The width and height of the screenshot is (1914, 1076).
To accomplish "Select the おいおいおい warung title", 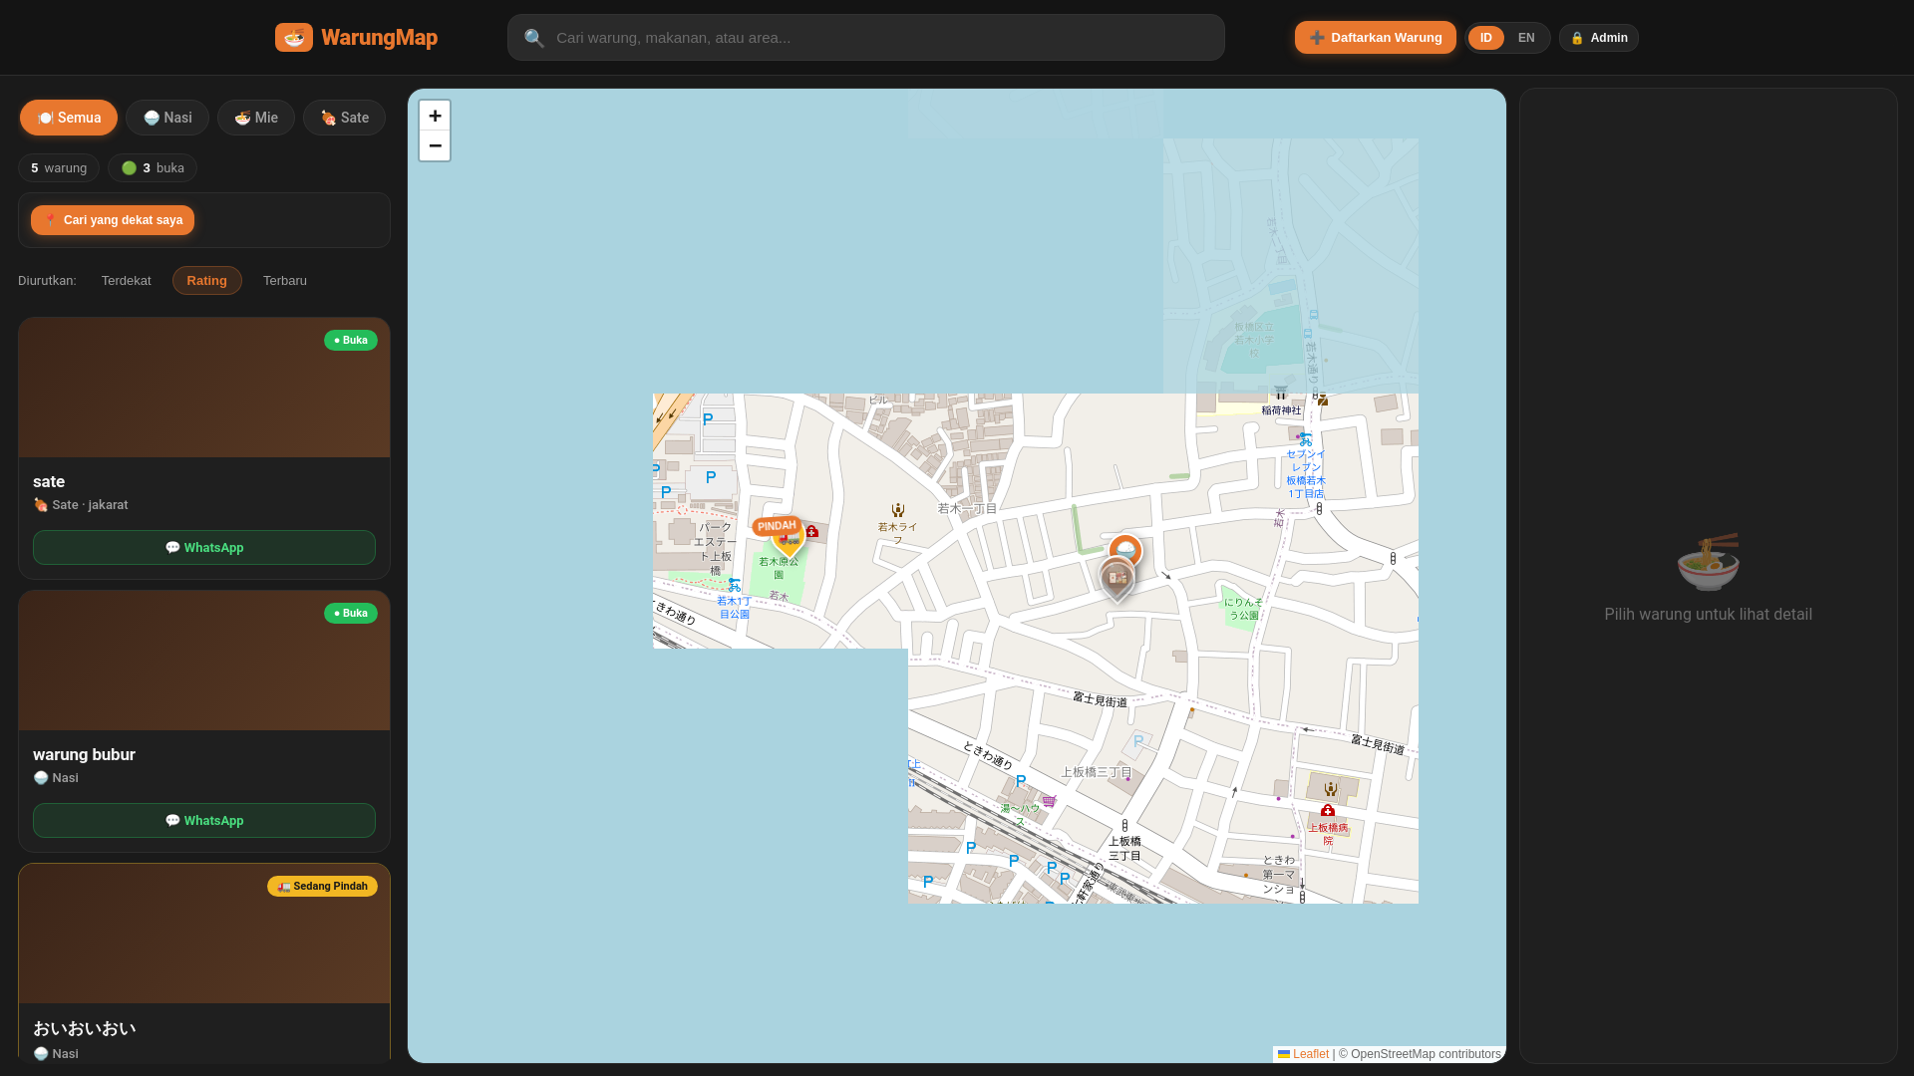I will pos(84,1028).
